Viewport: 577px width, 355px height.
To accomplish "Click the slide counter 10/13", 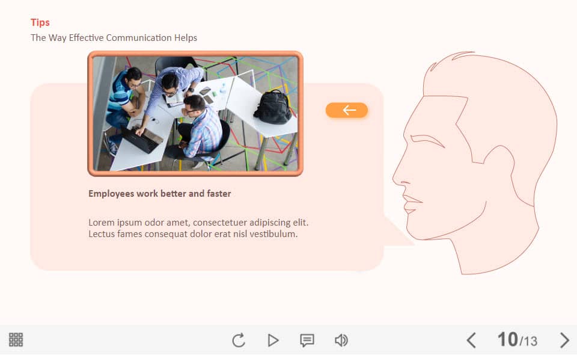I will [517, 339].
